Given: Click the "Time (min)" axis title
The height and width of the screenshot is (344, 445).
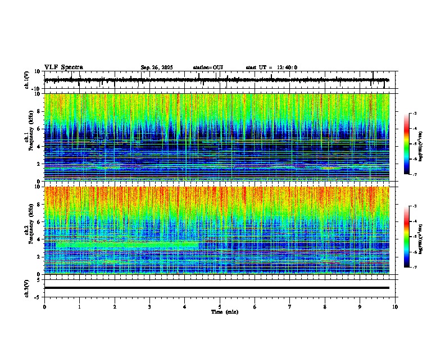Looking at the screenshot, I should [225, 312].
